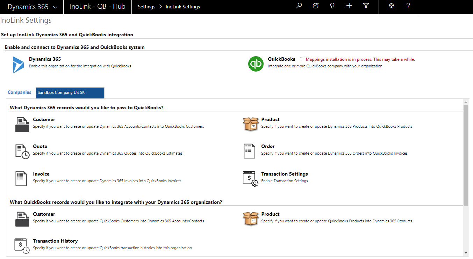Image resolution: width=473 pixels, height=259 pixels.
Task: Click the Customer icon under QuickBooks records
Action: coord(22,219)
